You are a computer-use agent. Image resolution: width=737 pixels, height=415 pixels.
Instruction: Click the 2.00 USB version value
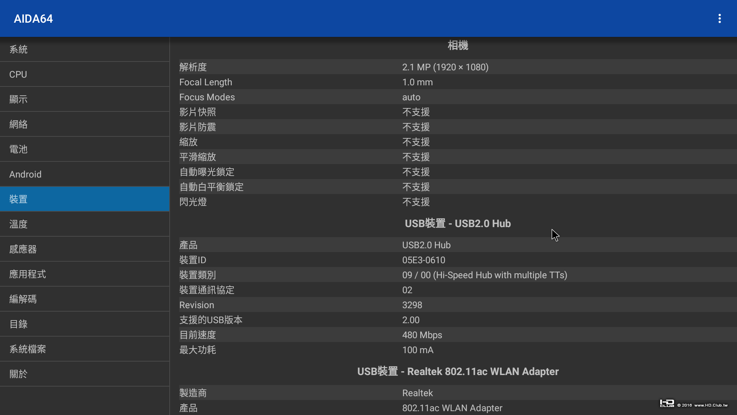tap(411, 320)
